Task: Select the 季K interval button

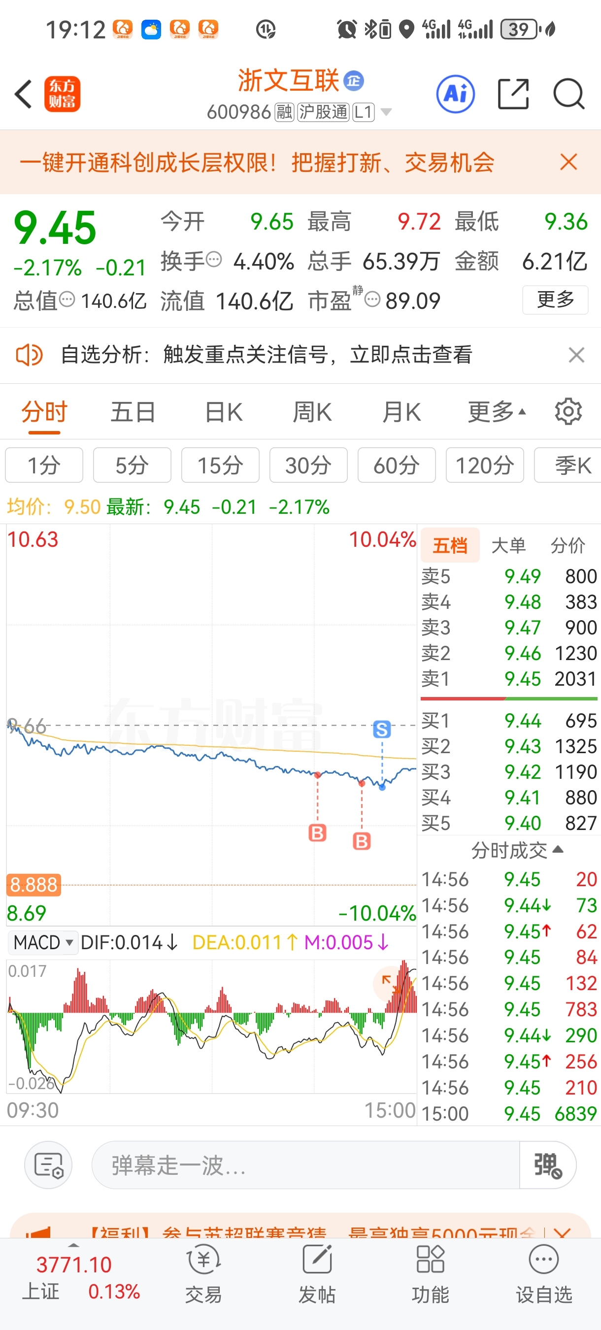Action: pyautogui.click(x=568, y=465)
